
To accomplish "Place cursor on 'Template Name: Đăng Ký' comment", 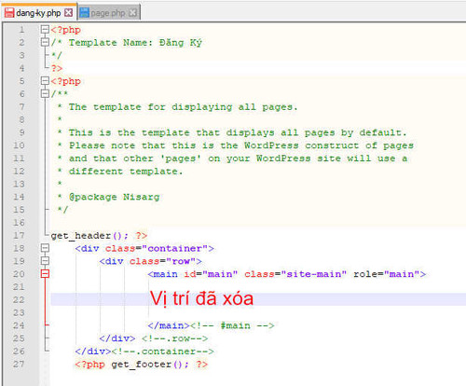I will click(135, 43).
